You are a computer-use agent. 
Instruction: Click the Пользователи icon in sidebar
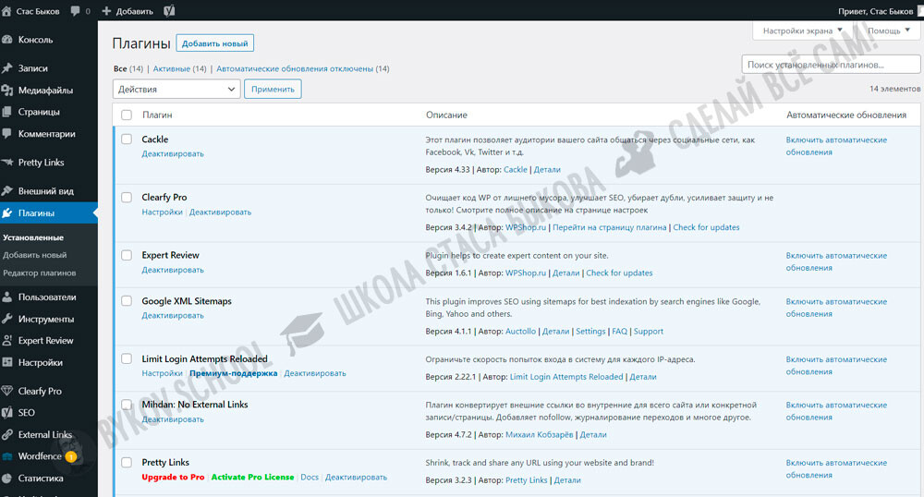[7, 297]
